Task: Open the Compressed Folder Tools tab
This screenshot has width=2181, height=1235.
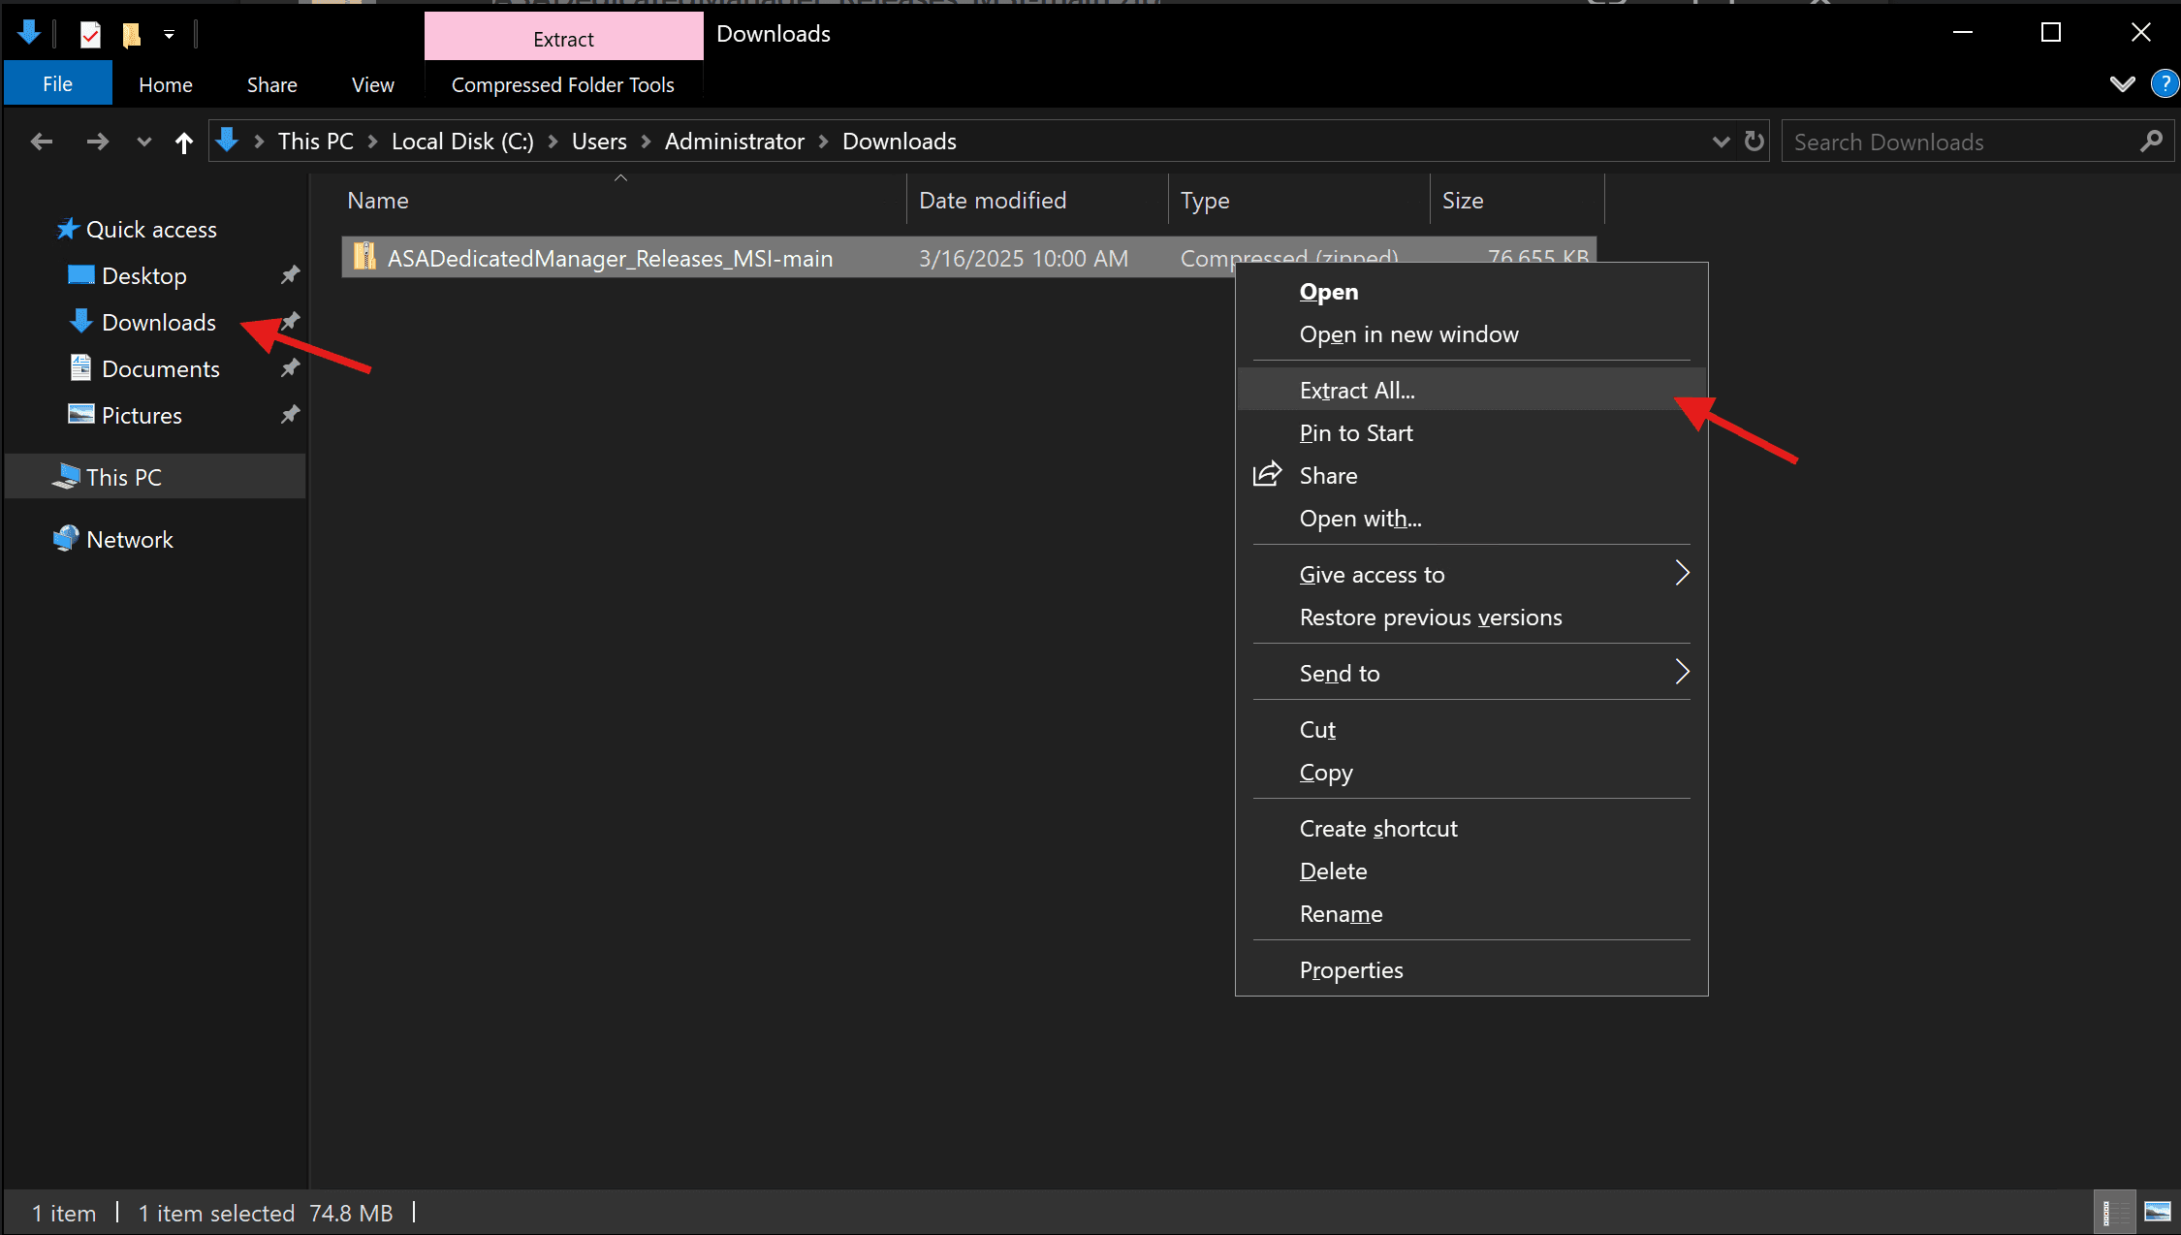Action: click(x=563, y=84)
